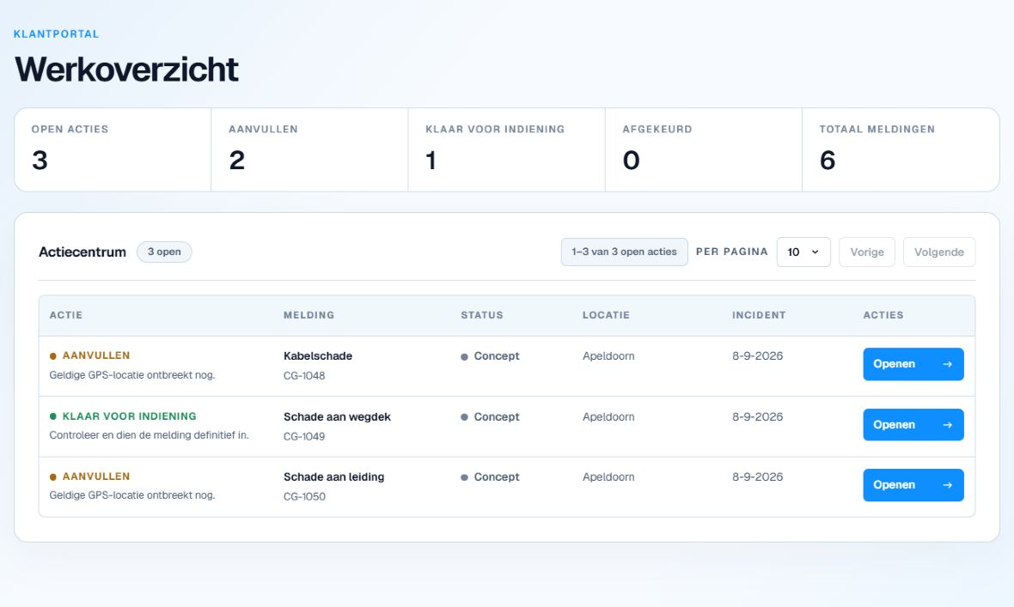Click the Open acties summary card
Image resolution: width=1014 pixels, height=607 pixels.
[113, 150]
